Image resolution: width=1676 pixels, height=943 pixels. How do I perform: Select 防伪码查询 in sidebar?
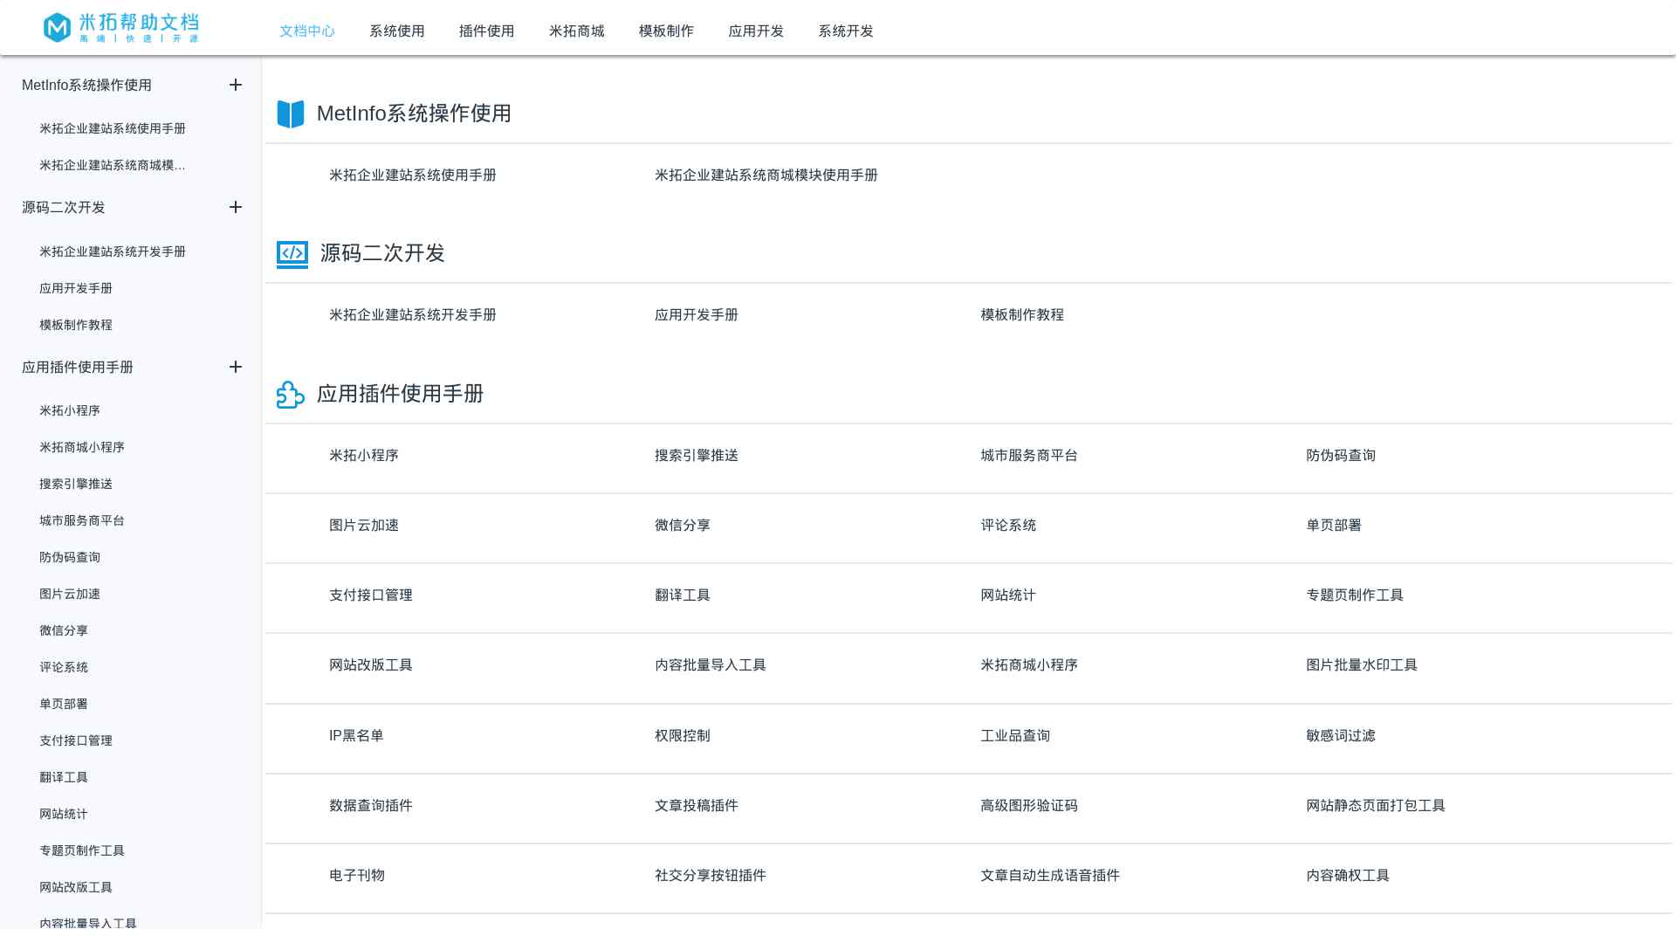[70, 557]
